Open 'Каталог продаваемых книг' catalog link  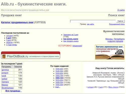(x=17, y=22)
